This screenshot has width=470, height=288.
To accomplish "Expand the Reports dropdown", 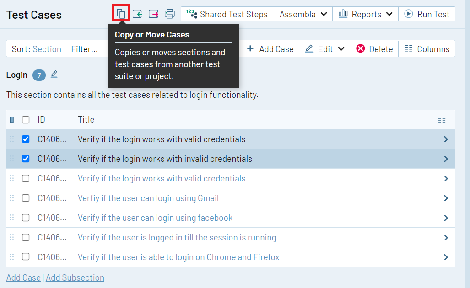I will point(365,14).
